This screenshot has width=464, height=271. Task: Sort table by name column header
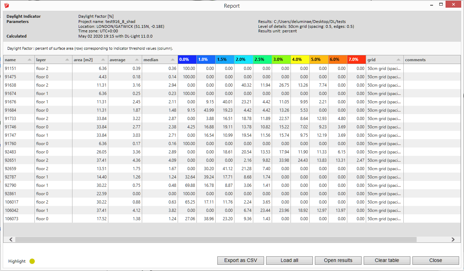pyautogui.click(x=19, y=59)
